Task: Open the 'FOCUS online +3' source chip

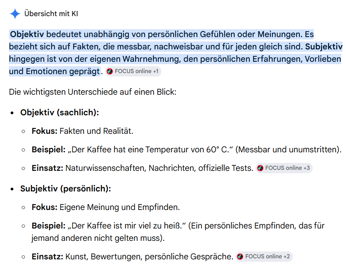Action: point(284,168)
